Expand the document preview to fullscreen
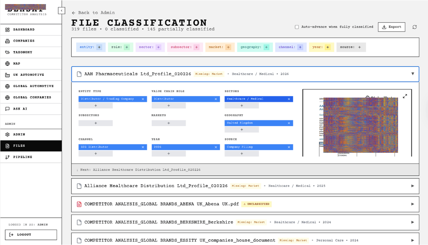 405,96
